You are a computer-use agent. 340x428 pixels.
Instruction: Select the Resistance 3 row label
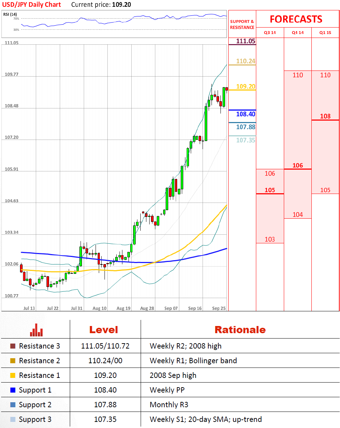[39, 346]
